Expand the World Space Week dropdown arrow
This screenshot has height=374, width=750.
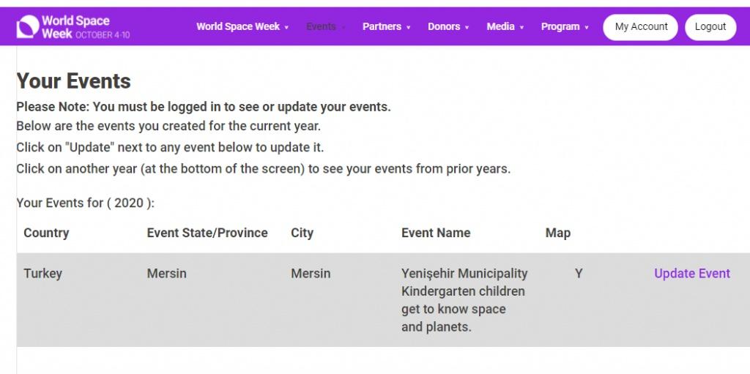pos(286,28)
